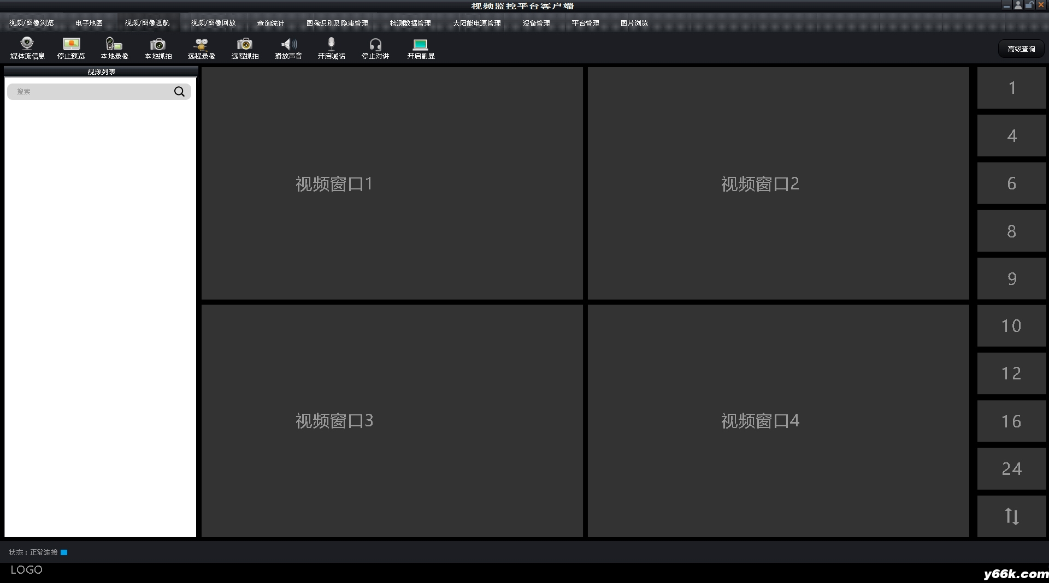This screenshot has height=583, width=1049.
Task: Switch to the 9-window layout
Action: pyautogui.click(x=1011, y=278)
